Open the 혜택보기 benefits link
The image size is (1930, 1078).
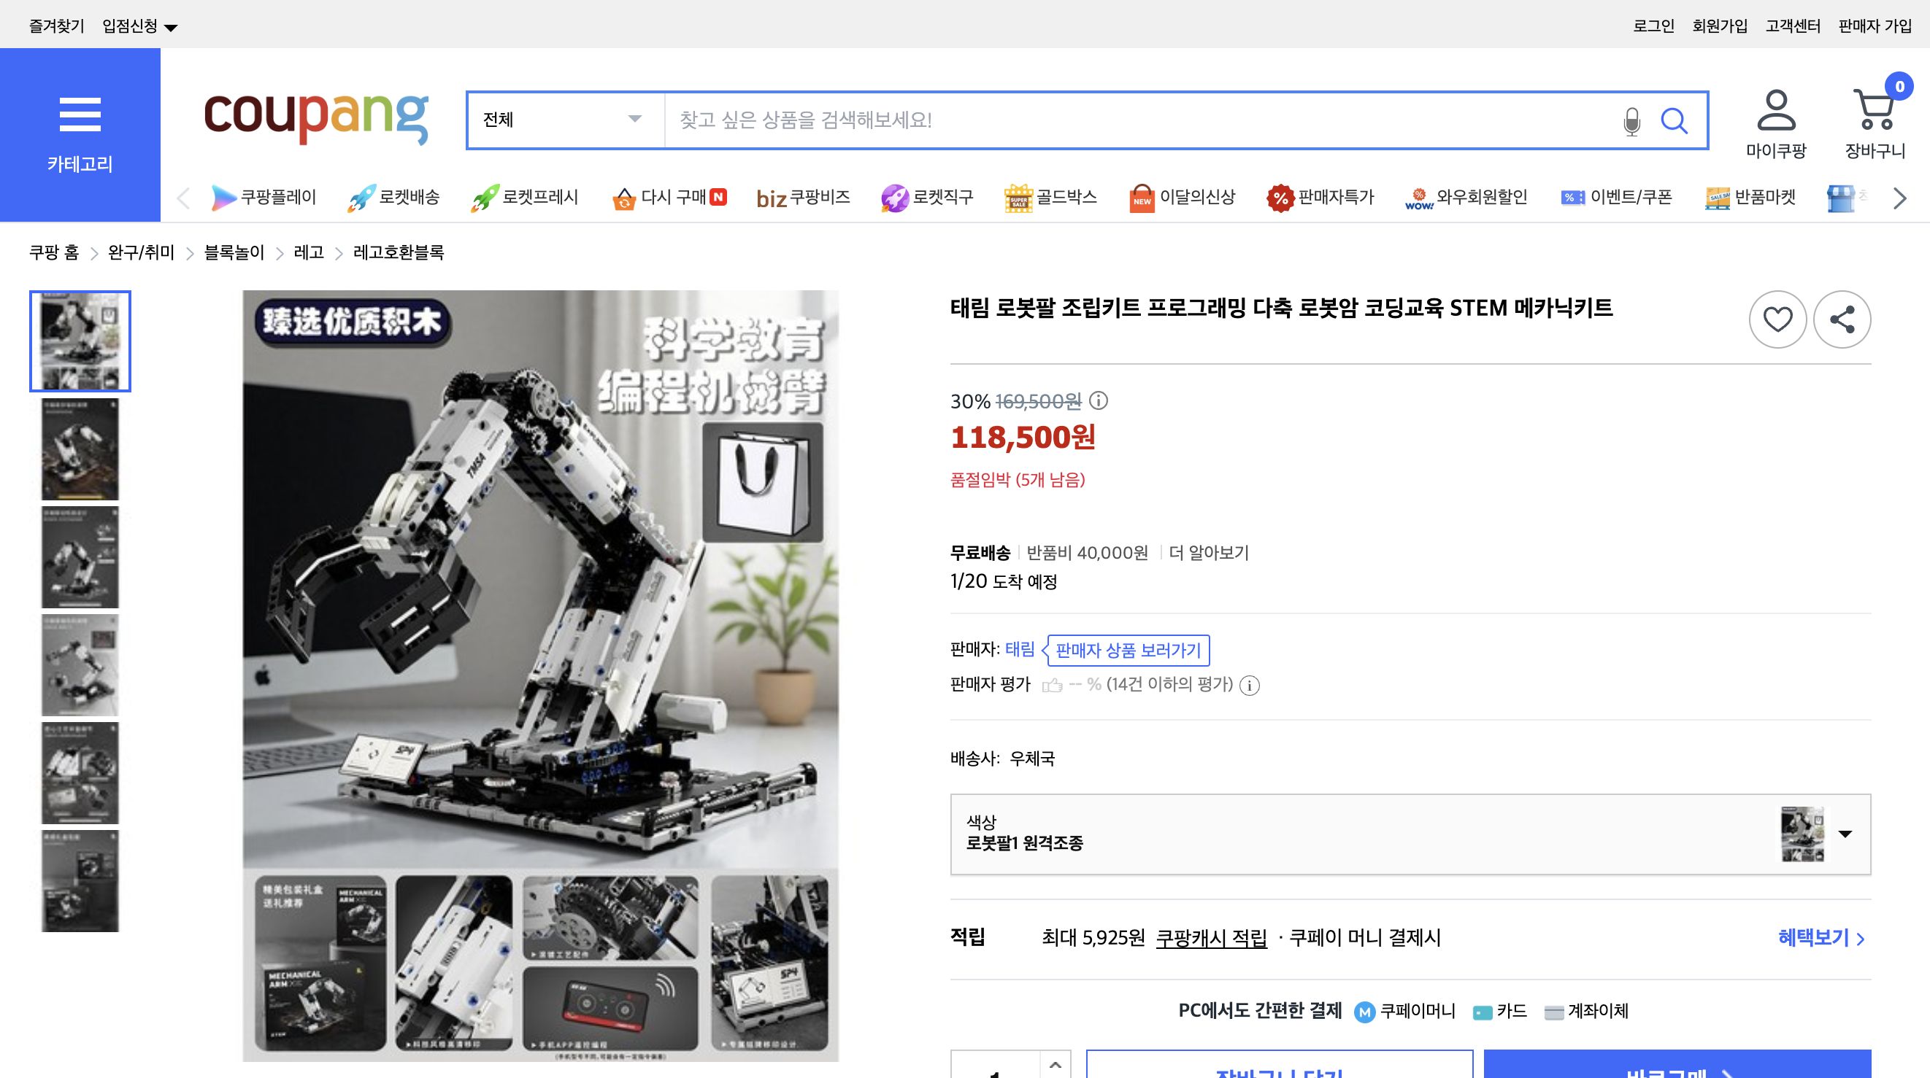click(1821, 937)
